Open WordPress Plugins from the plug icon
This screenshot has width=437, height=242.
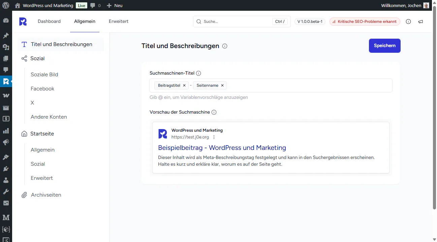[6, 169]
